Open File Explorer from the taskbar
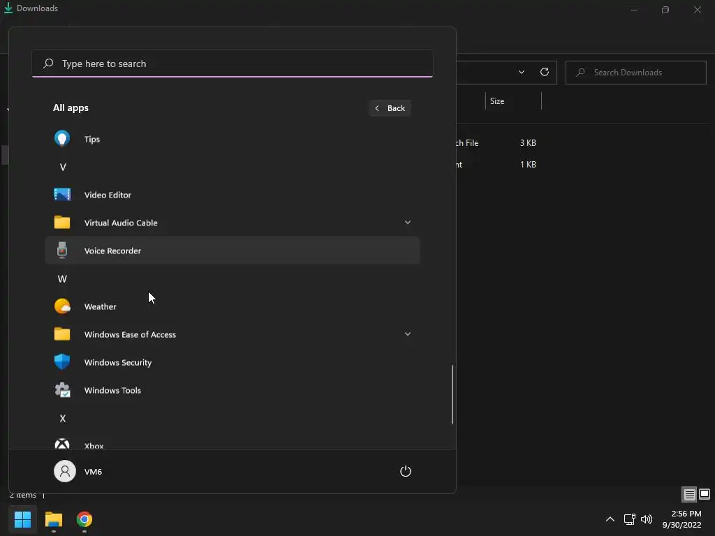 [x=53, y=519]
